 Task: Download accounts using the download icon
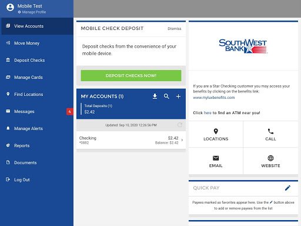click(x=155, y=97)
